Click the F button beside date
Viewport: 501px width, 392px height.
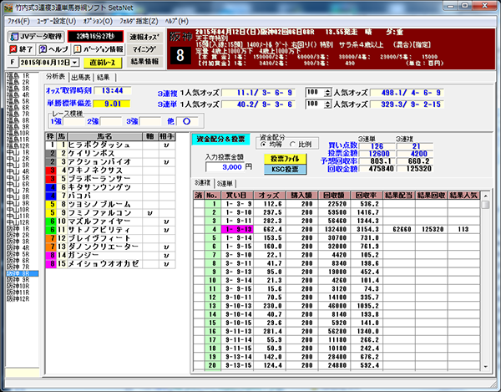[13, 62]
